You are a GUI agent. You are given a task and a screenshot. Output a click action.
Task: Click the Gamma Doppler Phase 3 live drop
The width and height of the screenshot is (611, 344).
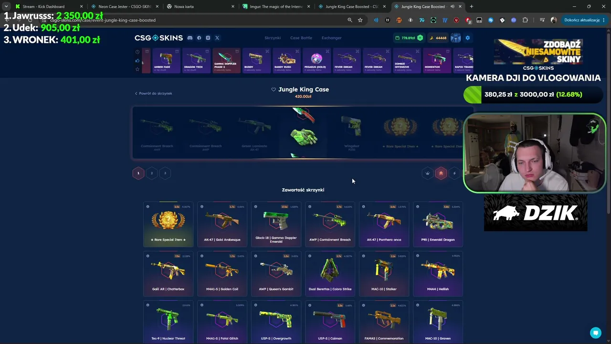pyautogui.click(x=226, y=61)
